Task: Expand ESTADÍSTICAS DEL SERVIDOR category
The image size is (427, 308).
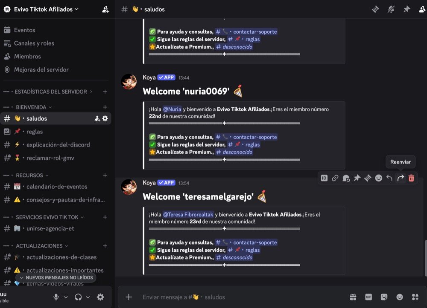Action: tap(51, 92)
